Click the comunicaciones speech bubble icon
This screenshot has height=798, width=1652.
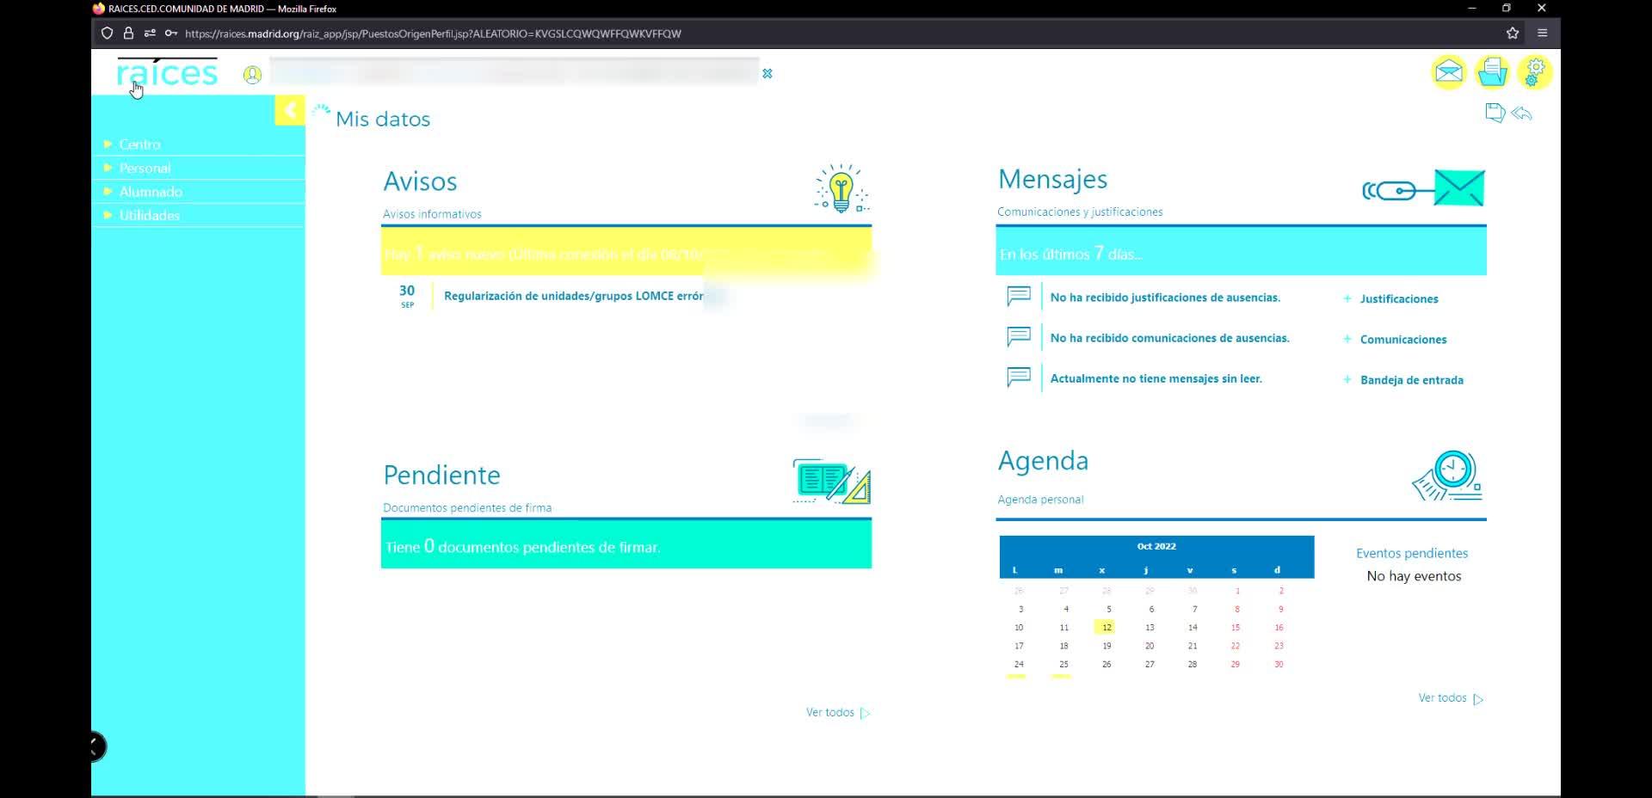[1019, 337]
